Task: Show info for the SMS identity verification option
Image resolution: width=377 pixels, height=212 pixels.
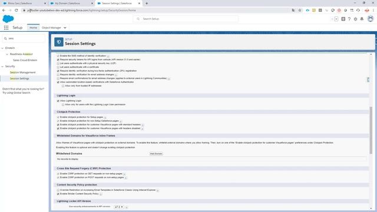Action: [x=108, y=56]
